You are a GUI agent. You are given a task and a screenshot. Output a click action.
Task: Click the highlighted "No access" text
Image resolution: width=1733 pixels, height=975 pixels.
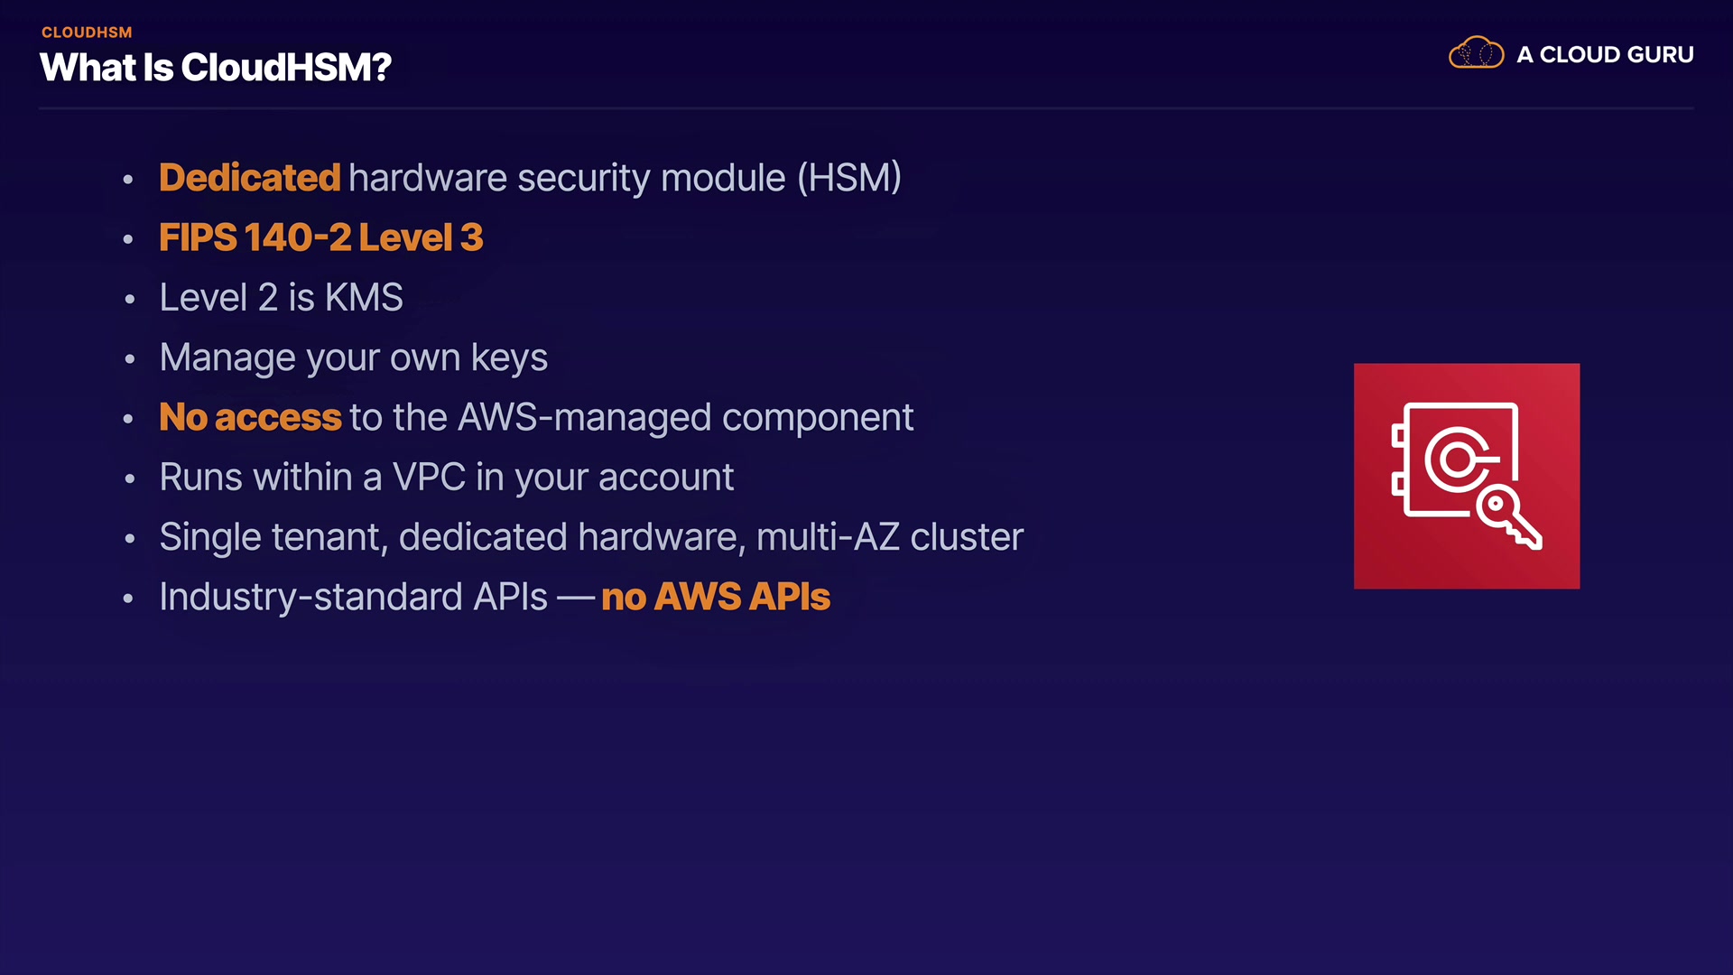(x=250, y=417)
